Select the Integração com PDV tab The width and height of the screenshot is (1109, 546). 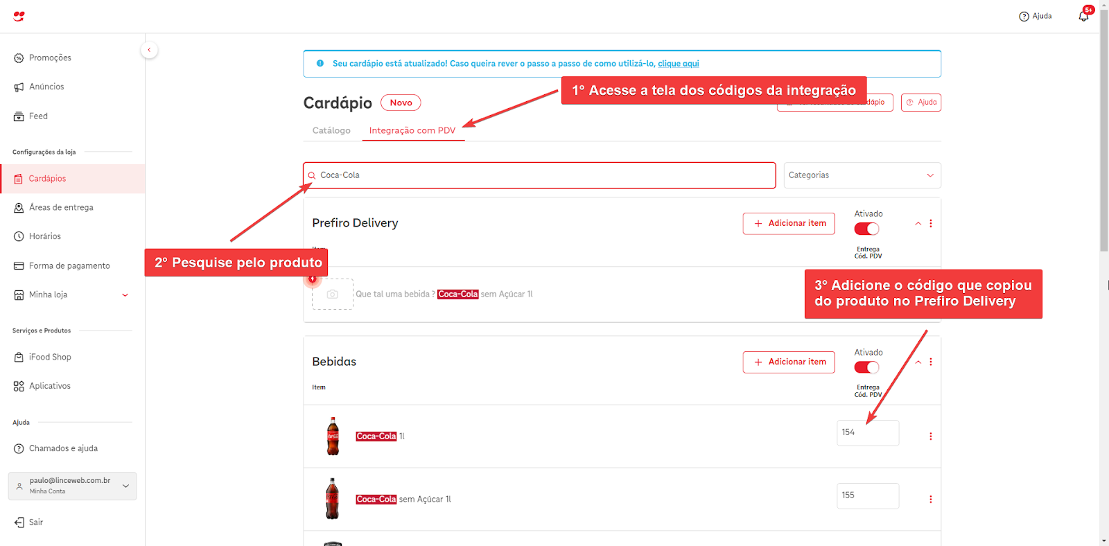click(412, 130)
